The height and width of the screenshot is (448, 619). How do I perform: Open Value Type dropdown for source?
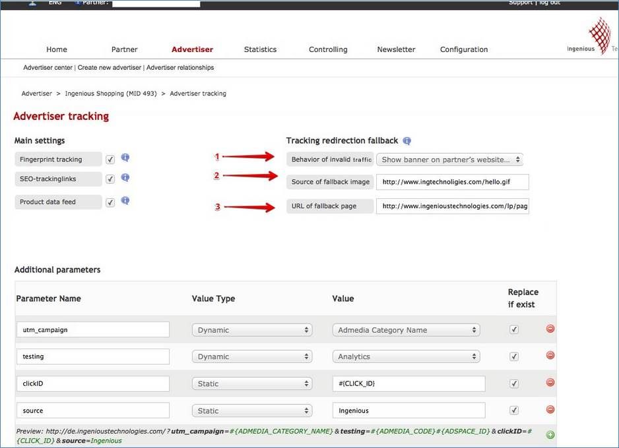(x=252, y=410)
